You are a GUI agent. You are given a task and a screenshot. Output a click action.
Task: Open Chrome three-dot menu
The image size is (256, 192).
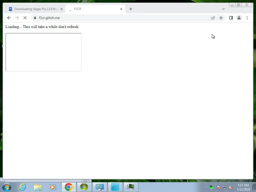coord(247,18)
